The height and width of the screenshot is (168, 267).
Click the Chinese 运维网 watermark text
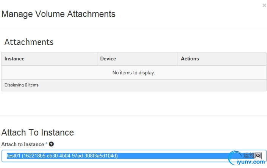coord(252,155)
